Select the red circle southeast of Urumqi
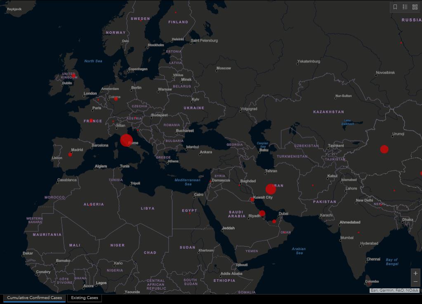 tap(384, 149)
